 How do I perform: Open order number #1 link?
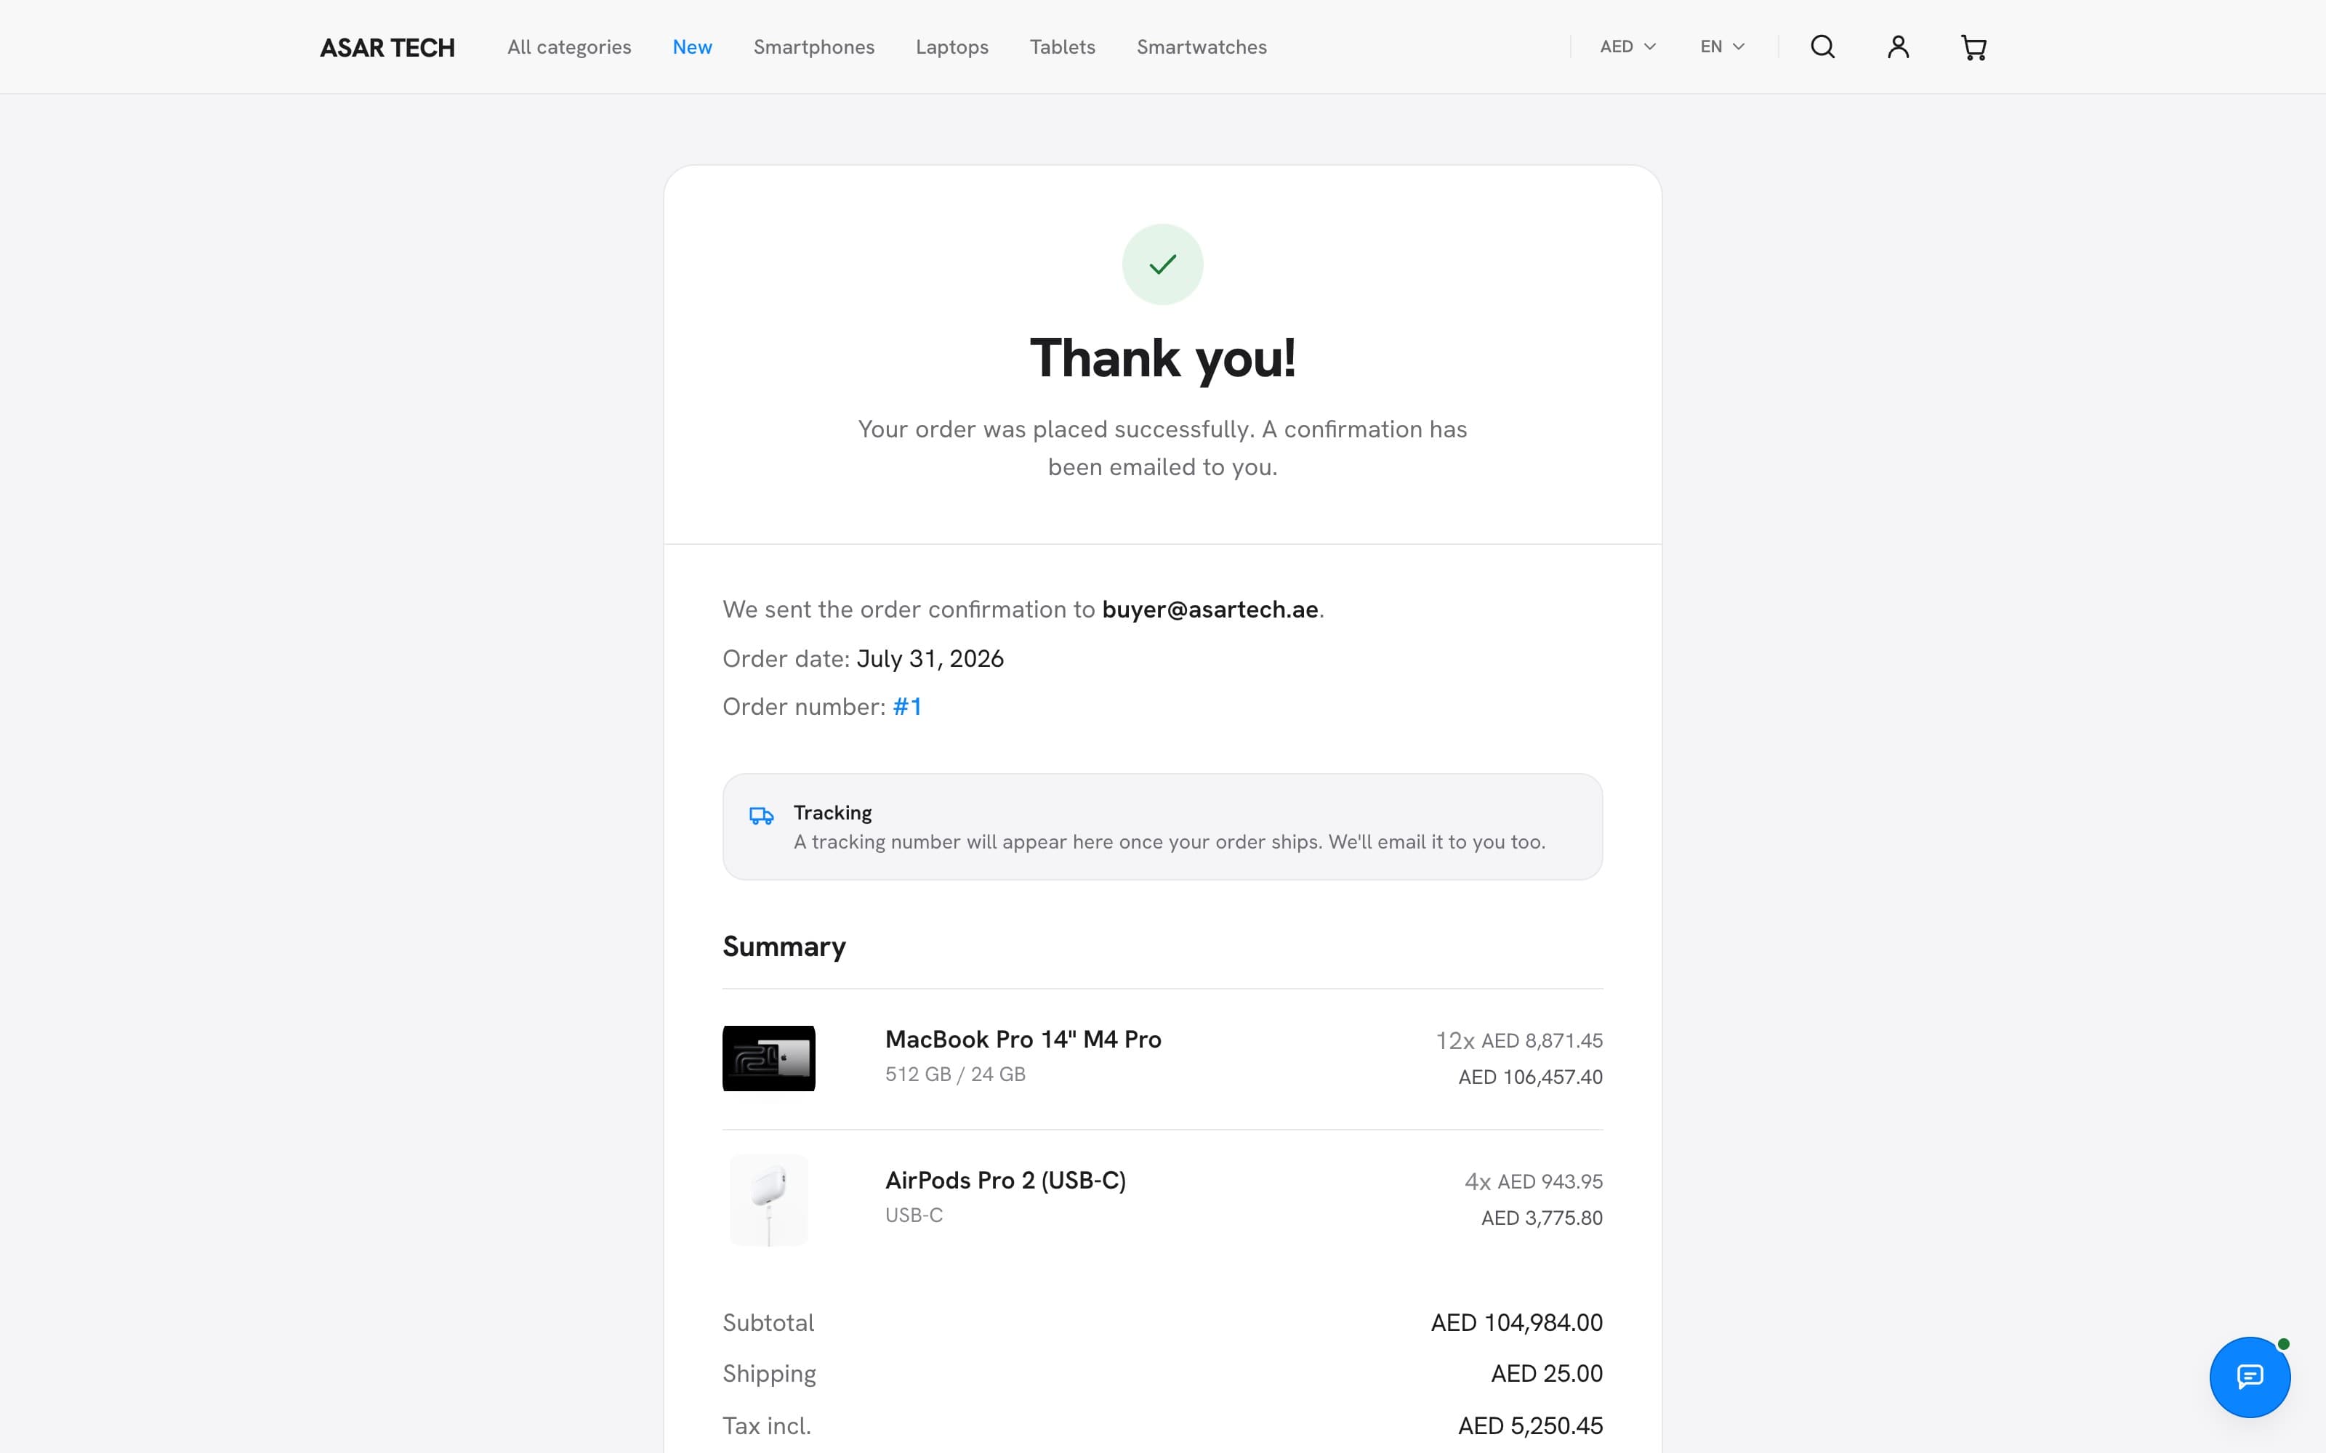pos(906,708)
